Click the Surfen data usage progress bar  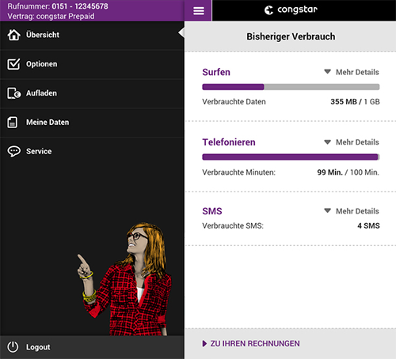point(291,87)
